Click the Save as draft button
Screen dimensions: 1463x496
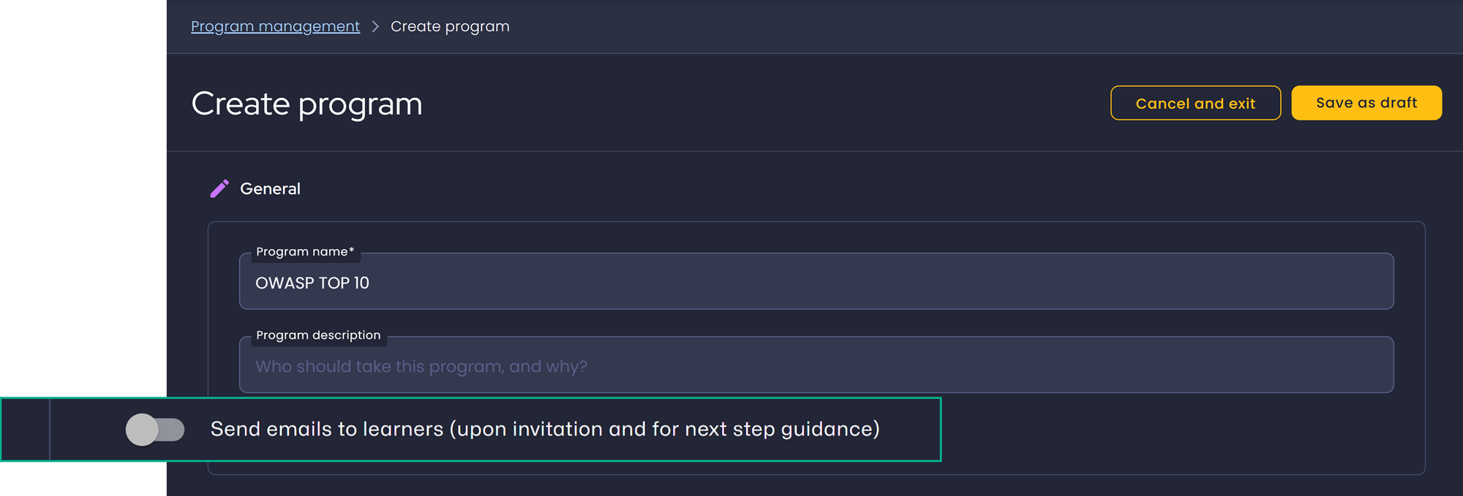click(x=1366, y=102)
